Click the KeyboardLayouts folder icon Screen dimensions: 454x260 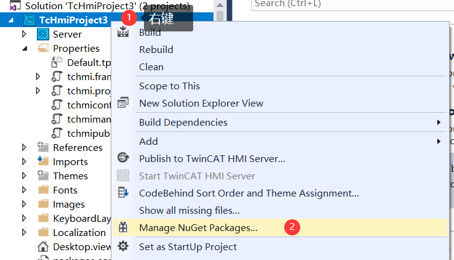[x=44, y=218]
